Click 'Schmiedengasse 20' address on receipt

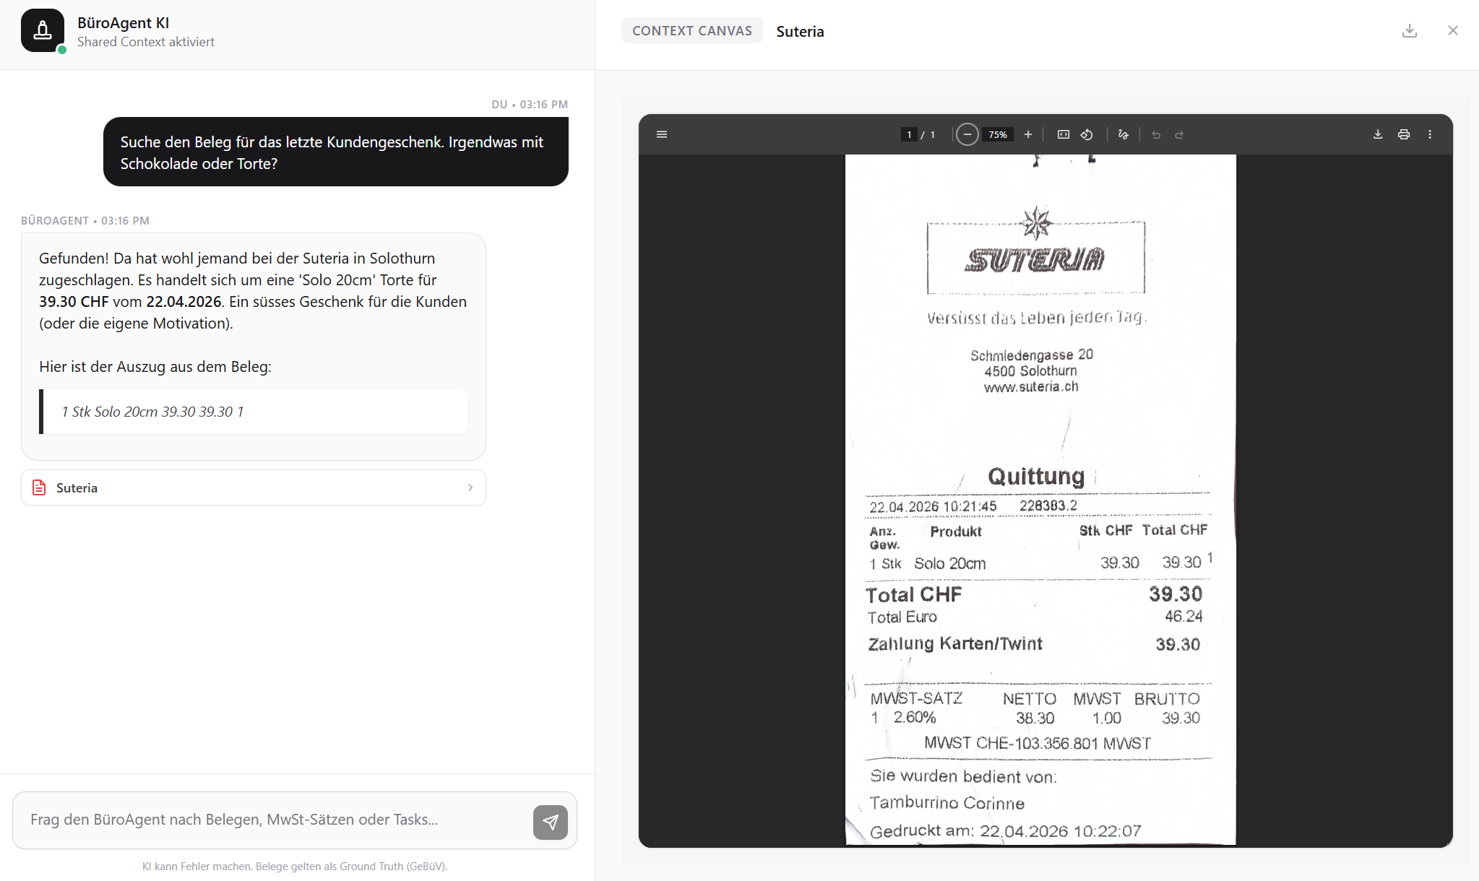pyautogui.click(x=1031, y=355)
